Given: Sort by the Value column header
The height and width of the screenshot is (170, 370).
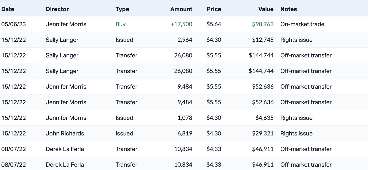Looking at the screenshot, I should tap(266, 9).
